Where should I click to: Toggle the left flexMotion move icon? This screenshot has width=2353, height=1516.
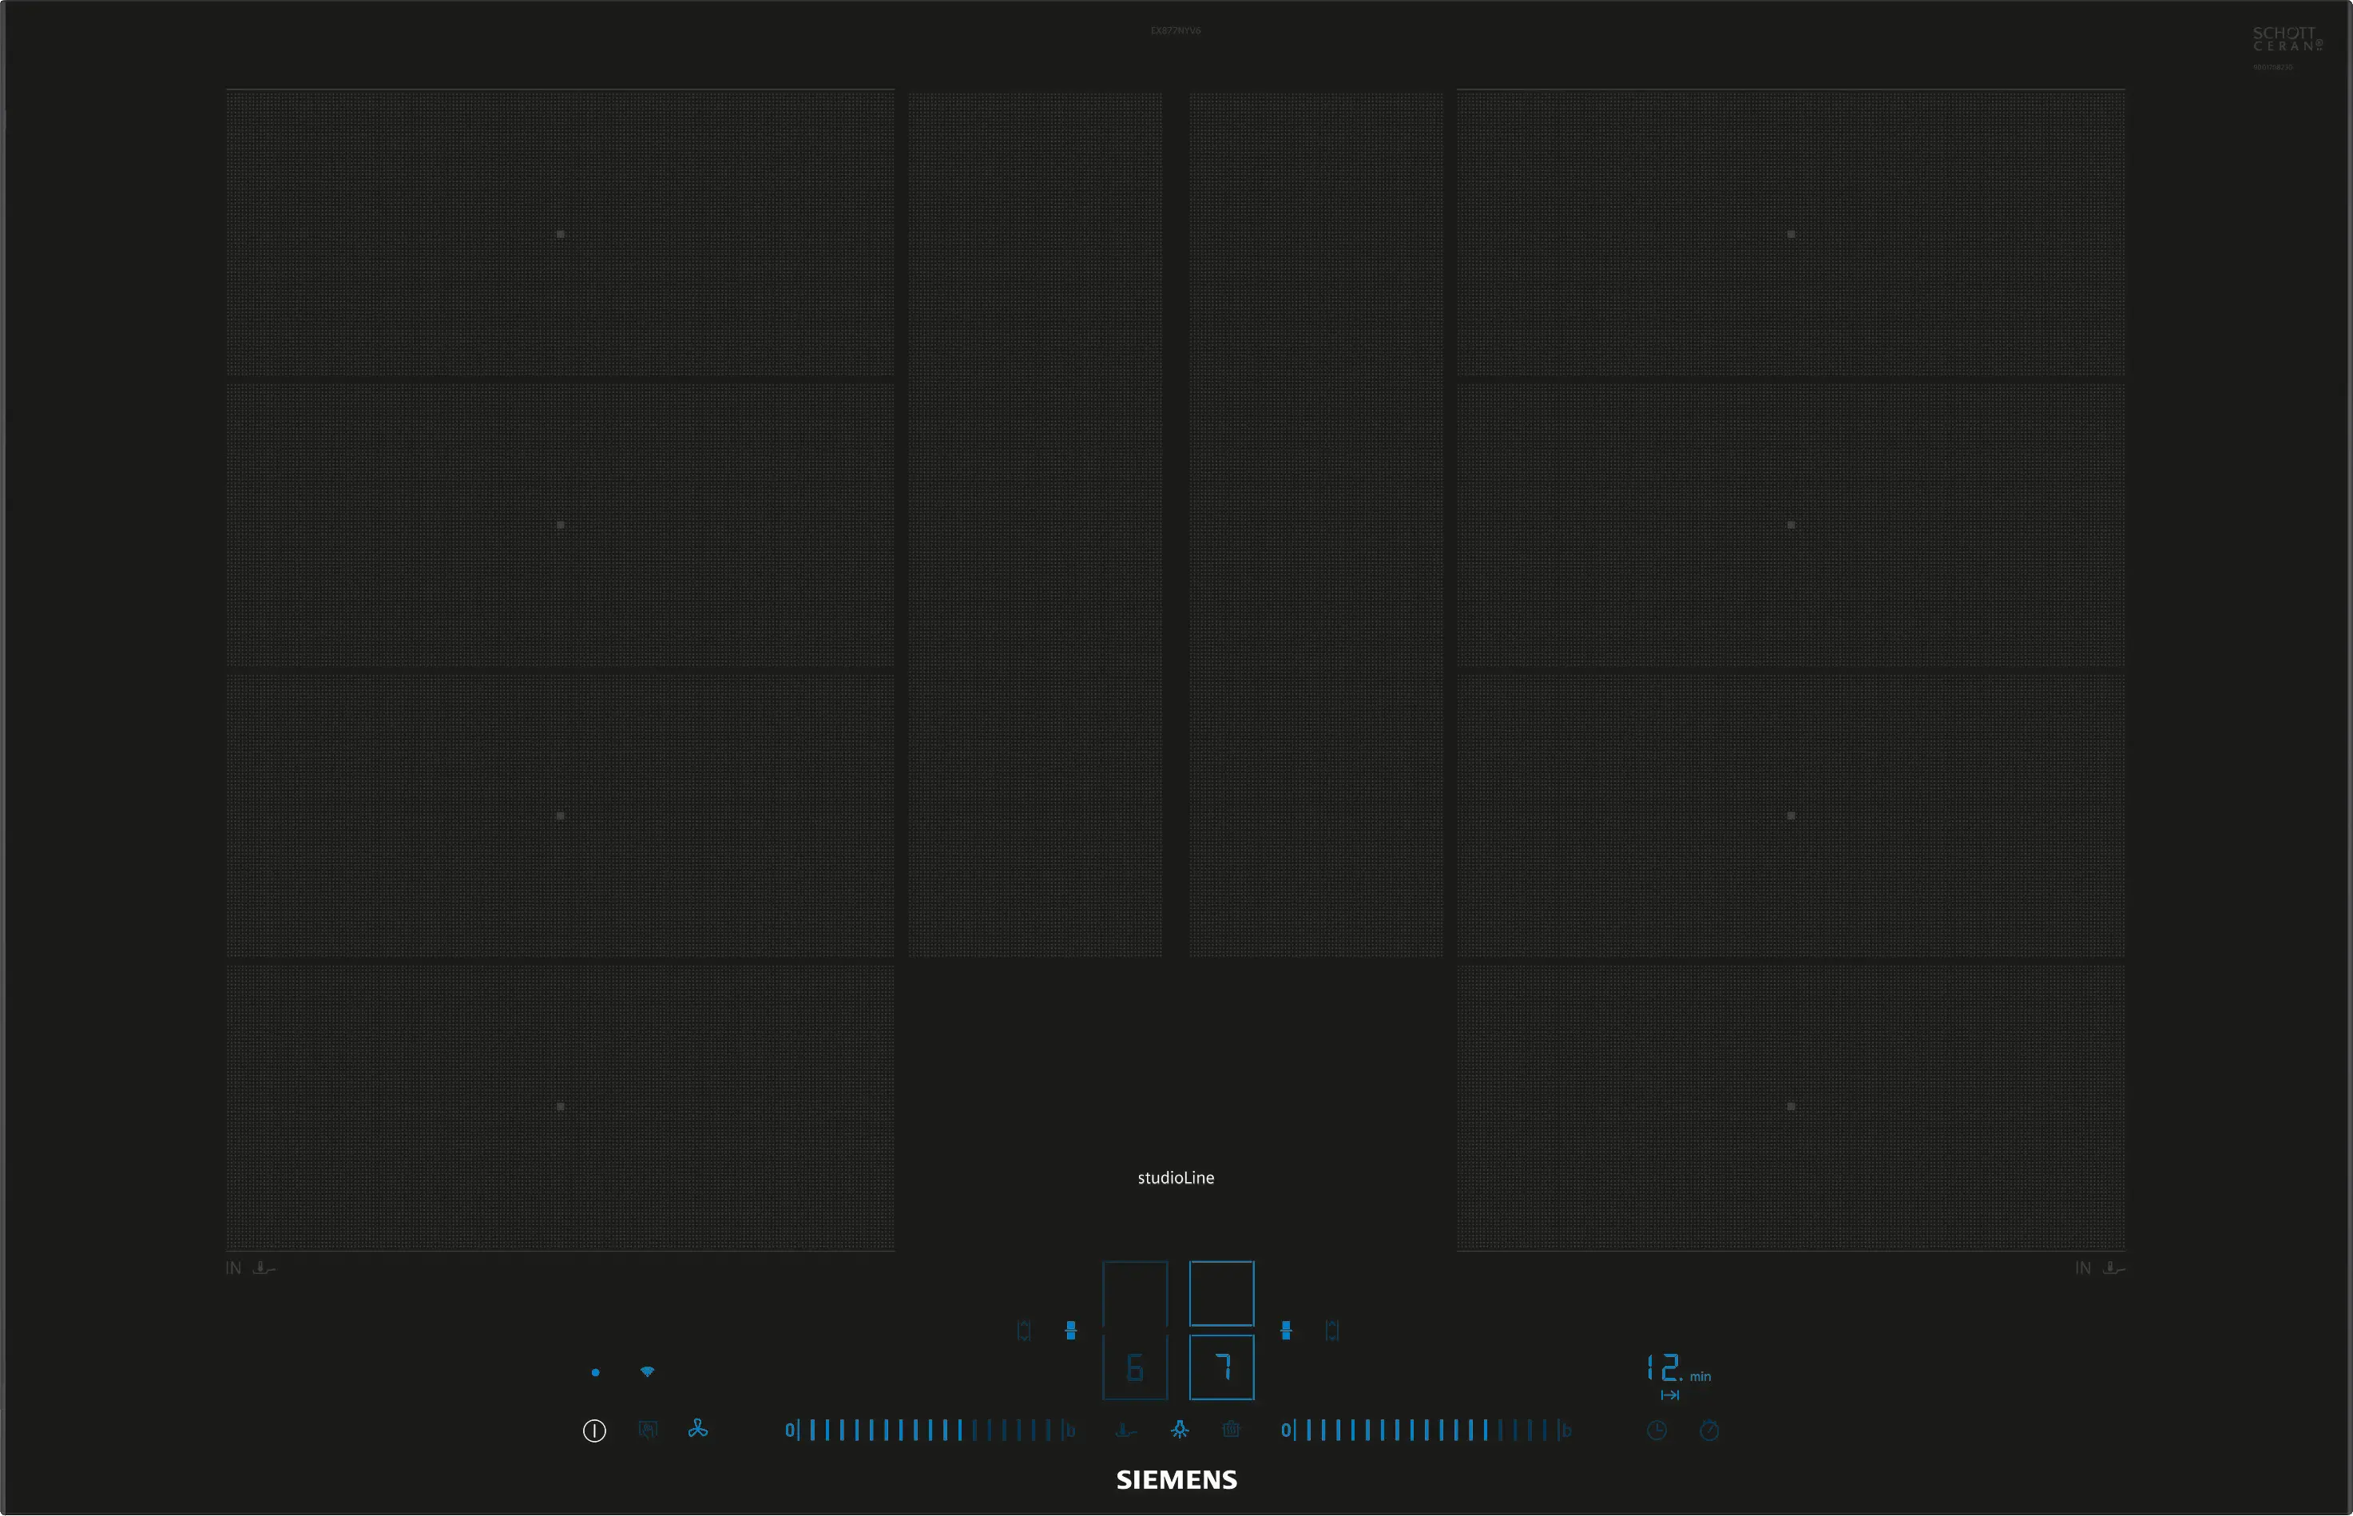[x=1025, y=1331]
